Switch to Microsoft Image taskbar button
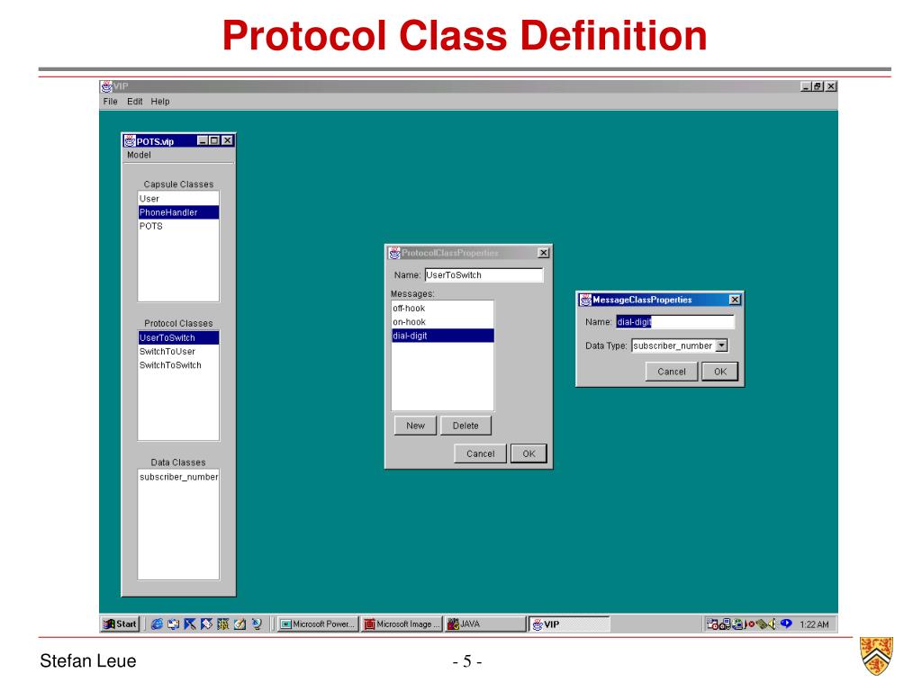This screenshot has width=922, height=691. [402, 624]
